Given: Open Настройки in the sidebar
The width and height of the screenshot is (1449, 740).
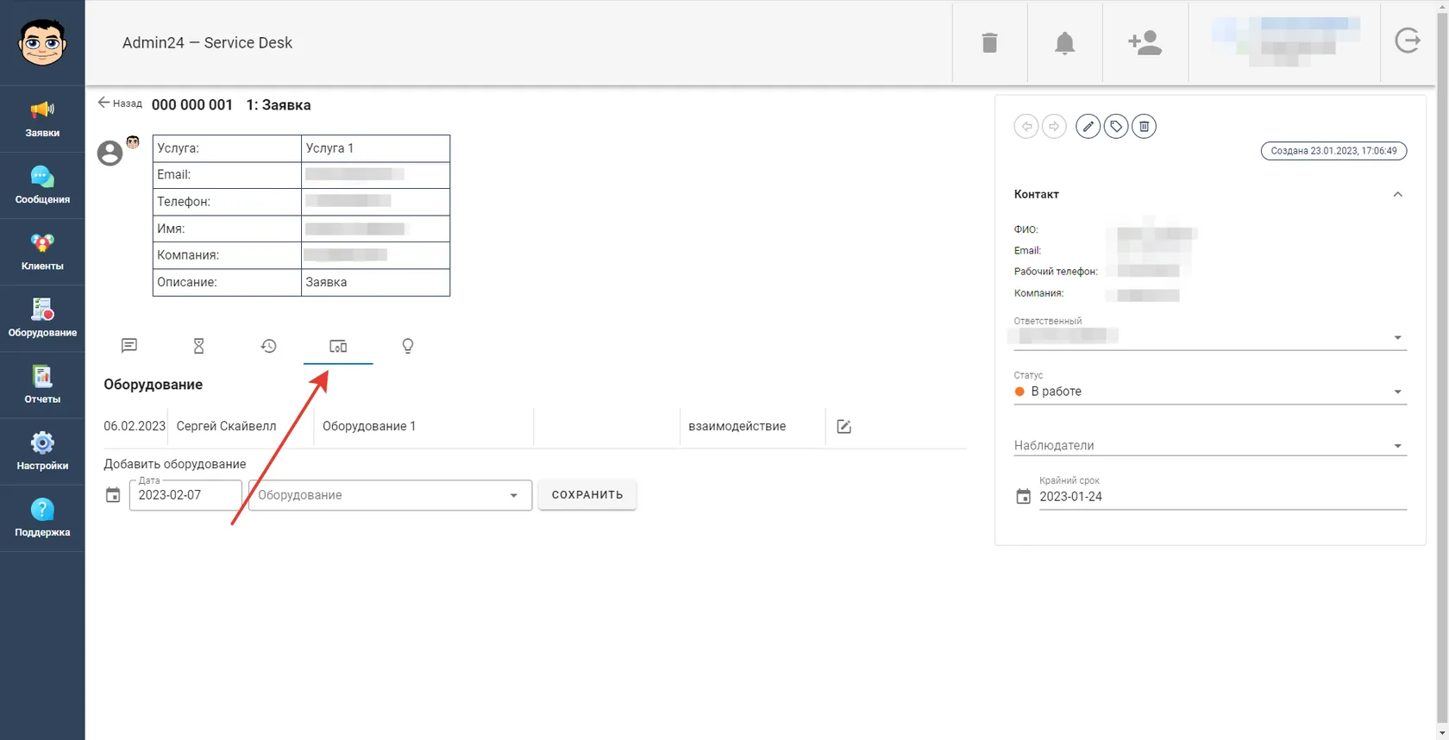Looking at the screenshot, I should pos(42,451).
